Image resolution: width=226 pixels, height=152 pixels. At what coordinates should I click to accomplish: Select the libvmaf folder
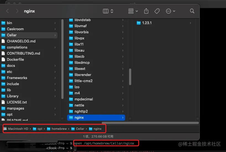[x=96, y=26]
